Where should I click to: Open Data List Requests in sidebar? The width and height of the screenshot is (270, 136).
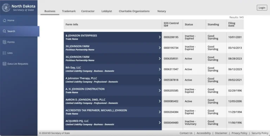pyautogui.click(x=19, y=64)
